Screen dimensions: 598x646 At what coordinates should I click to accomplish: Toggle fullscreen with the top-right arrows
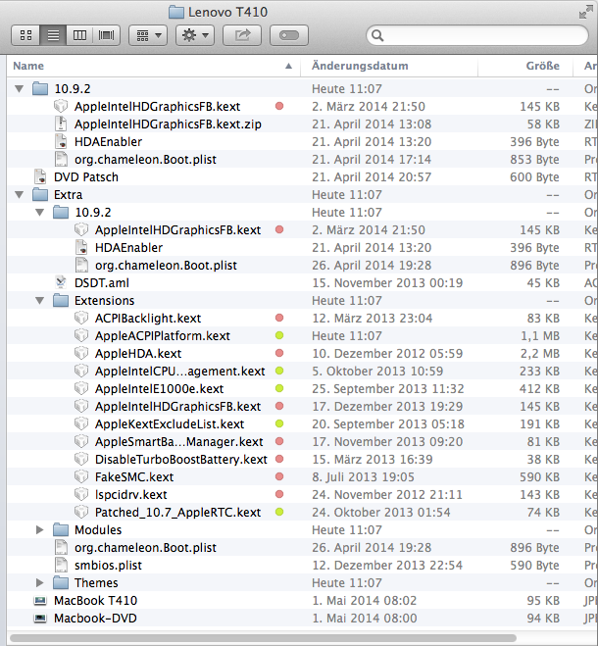[585, 13]
